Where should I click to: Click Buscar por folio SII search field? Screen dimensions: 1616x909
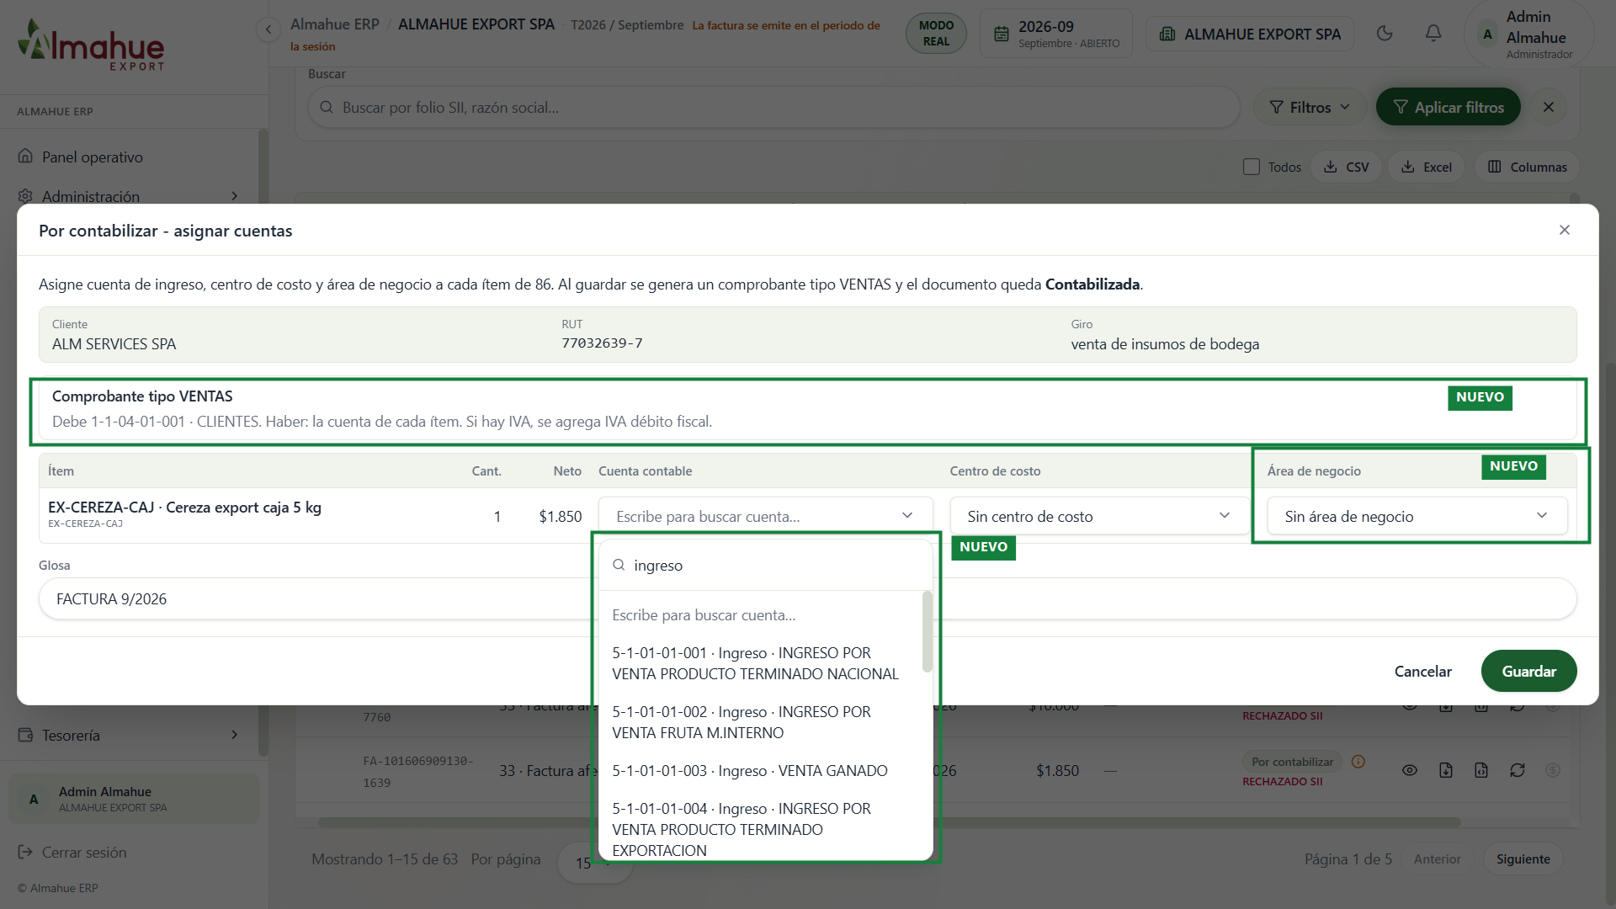tap(773, 108)
